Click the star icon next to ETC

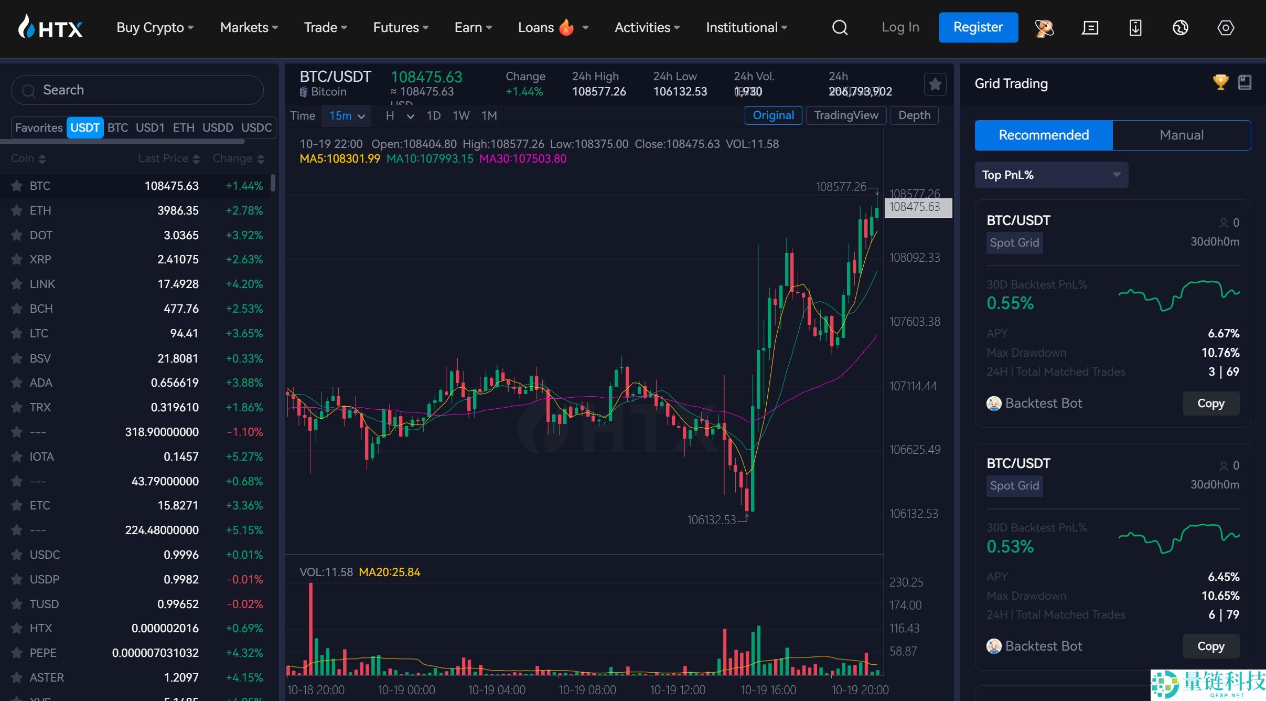click(x=17, y=505)
